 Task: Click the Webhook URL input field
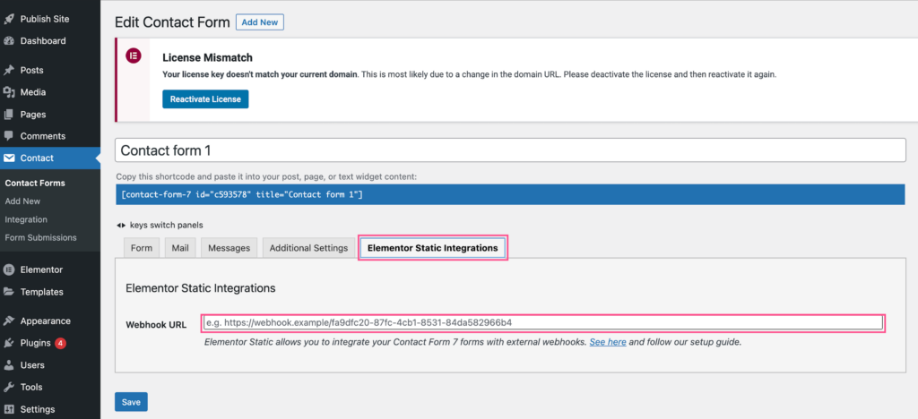pos(542,322)
